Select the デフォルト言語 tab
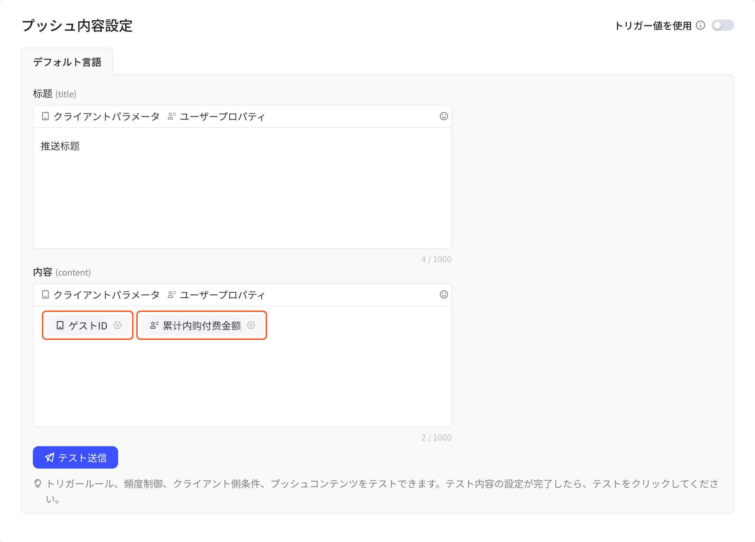 (x=67, y=62)
